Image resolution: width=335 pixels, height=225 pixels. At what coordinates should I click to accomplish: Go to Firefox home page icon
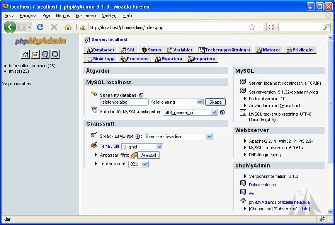[x=68, y=27]
